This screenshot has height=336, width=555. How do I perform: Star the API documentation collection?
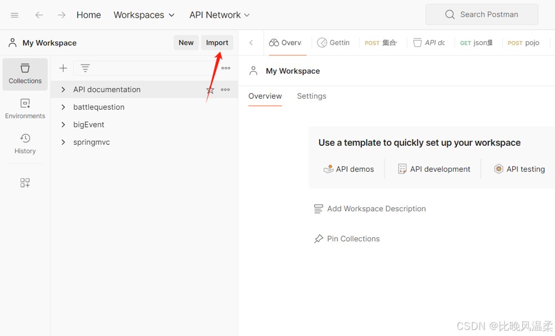click(x=210, y=90)
